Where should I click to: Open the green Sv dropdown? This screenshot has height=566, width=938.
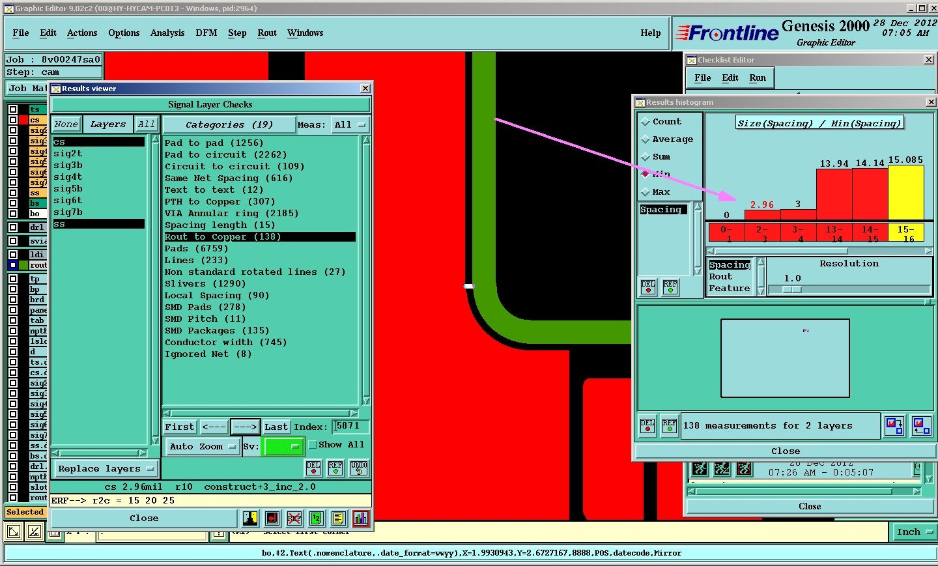[x=283, y=446]
